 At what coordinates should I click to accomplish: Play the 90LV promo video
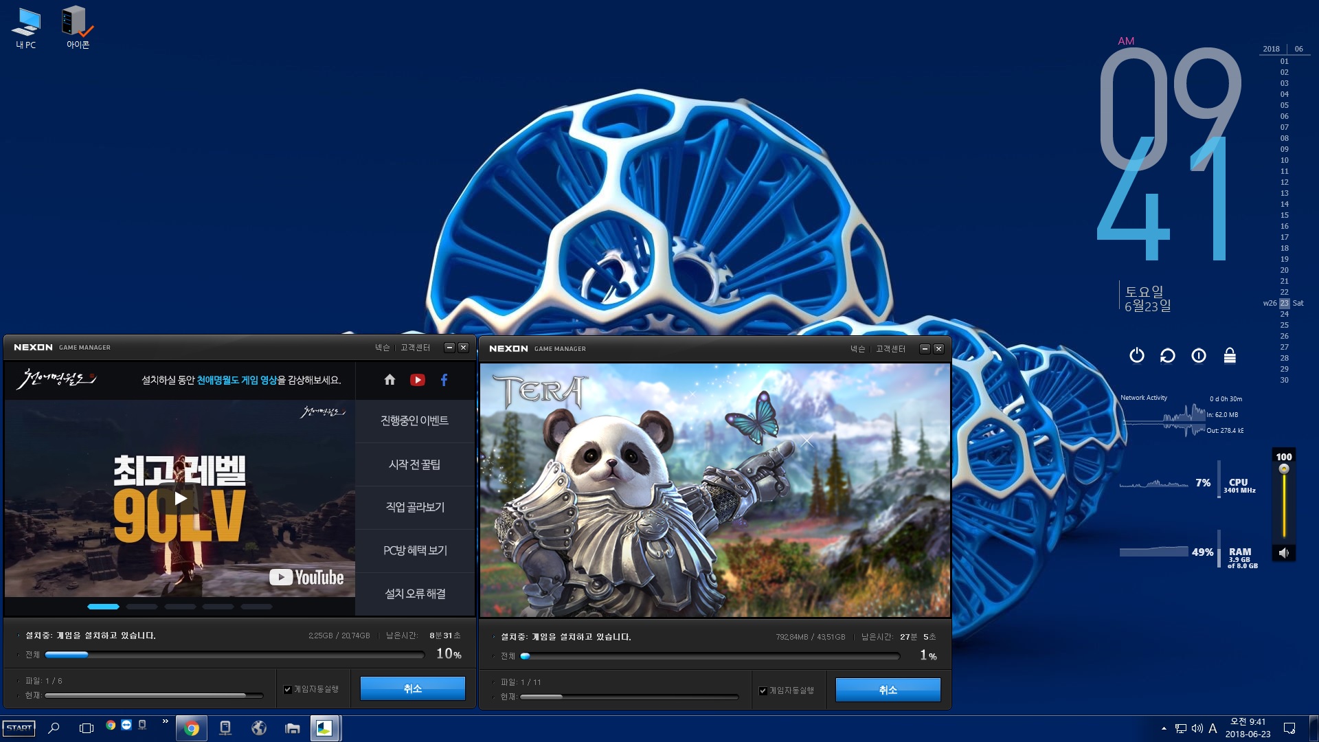180,498
